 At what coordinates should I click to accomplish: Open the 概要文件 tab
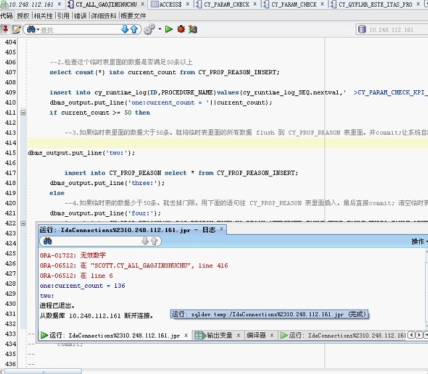tap(133, 15)
